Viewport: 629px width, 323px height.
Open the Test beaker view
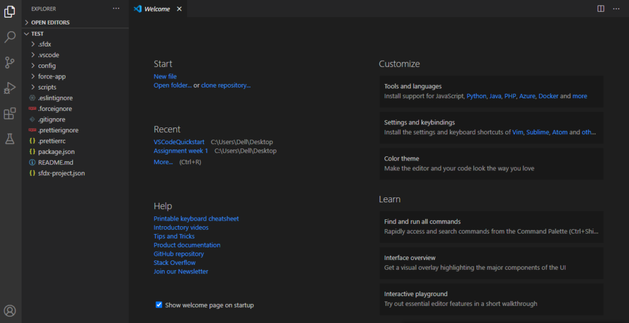tap(10, 139)
